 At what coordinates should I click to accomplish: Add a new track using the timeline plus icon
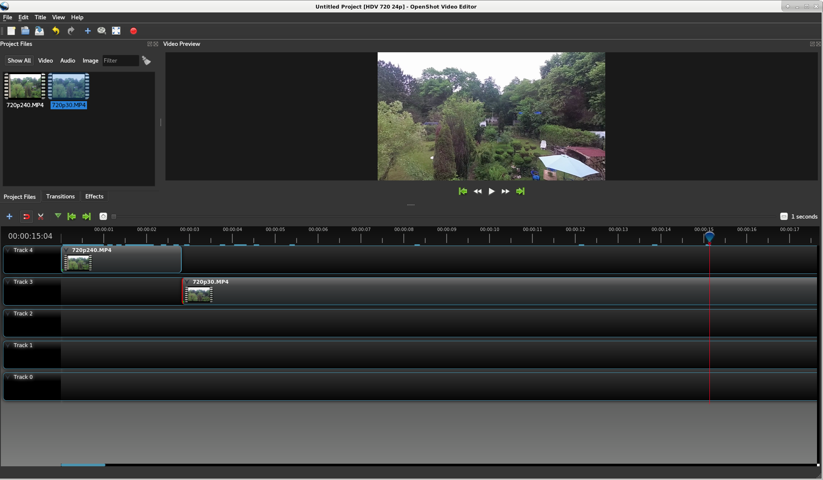9,216
